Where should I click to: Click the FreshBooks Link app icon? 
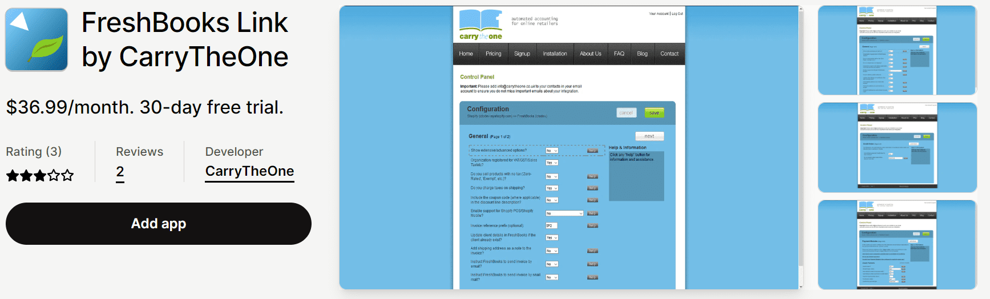37,39
